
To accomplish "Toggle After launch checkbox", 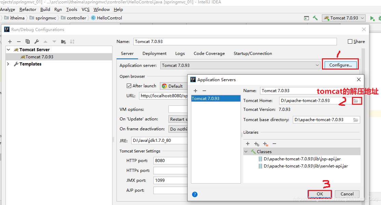I will (x=129, y=86).
